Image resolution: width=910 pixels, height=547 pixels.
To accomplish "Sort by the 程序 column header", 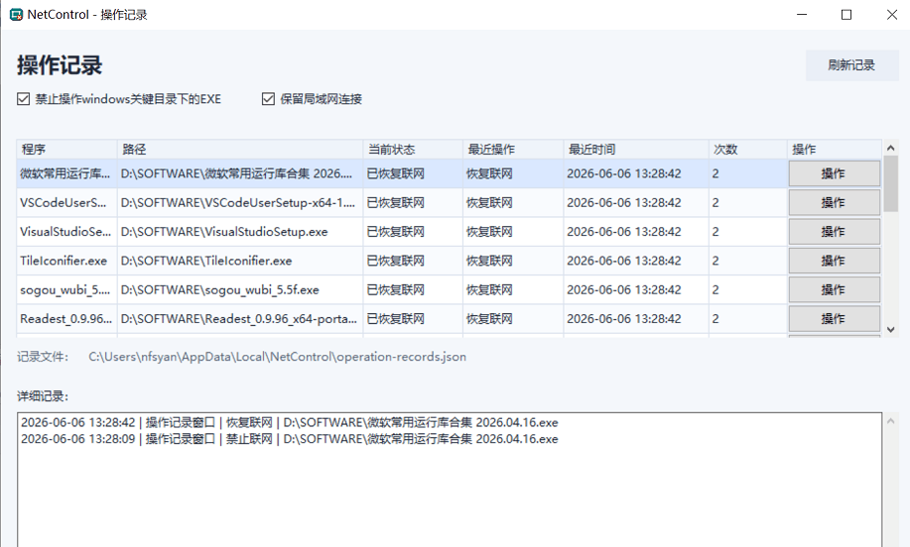I will (66, 150).
